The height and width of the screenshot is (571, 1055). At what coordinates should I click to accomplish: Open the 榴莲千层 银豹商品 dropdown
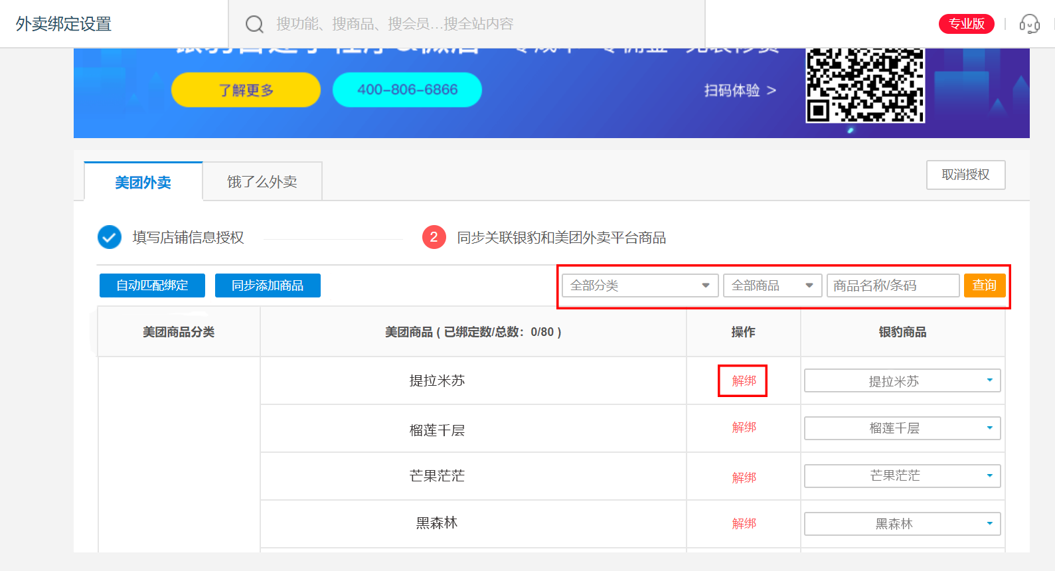[902, 428]
